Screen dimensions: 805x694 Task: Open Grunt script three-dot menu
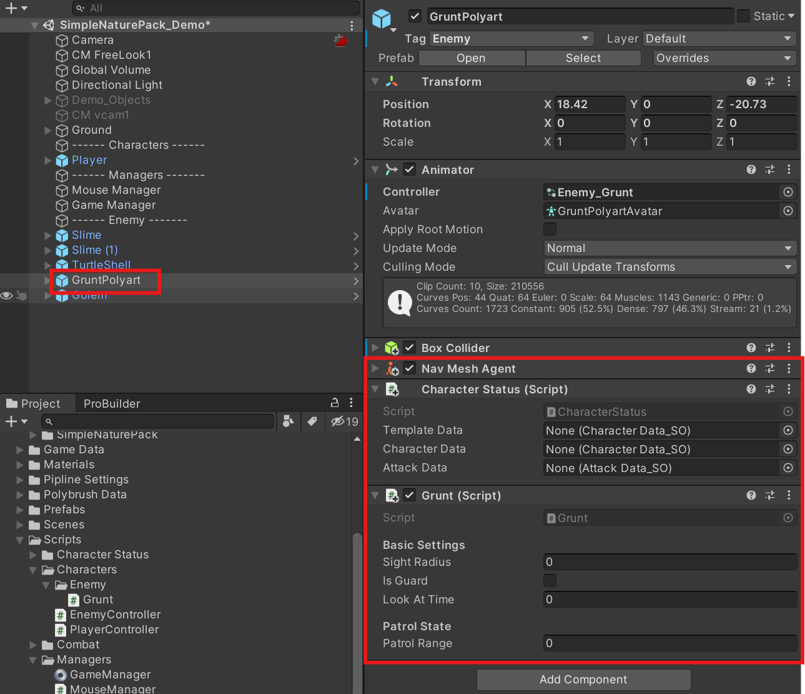pos(789,495)
